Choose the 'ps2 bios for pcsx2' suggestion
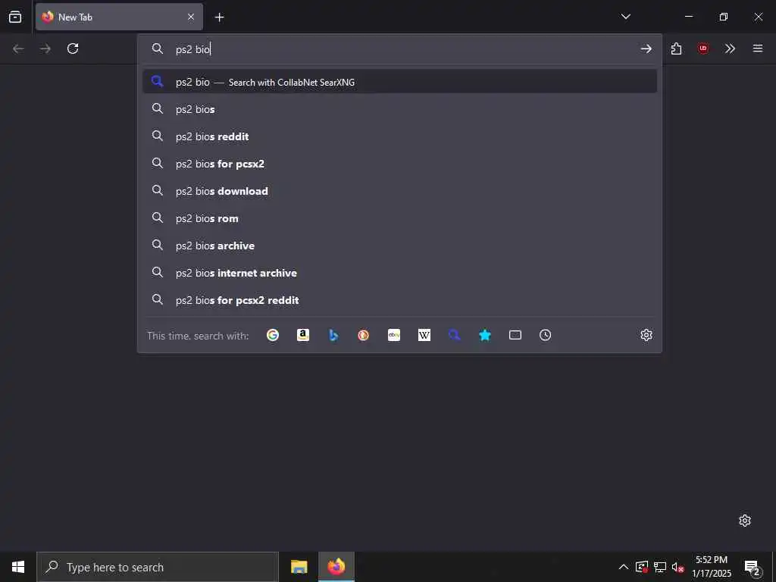The image size is (776, 582). (x=400, y=164)
